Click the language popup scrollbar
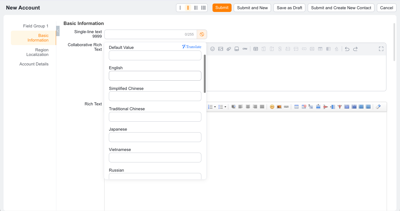This screenshot has height=211, width=400. [x=205, y=74]
